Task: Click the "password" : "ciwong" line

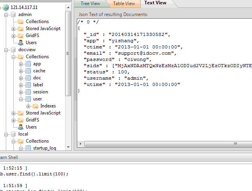Action: click(117, 59)
